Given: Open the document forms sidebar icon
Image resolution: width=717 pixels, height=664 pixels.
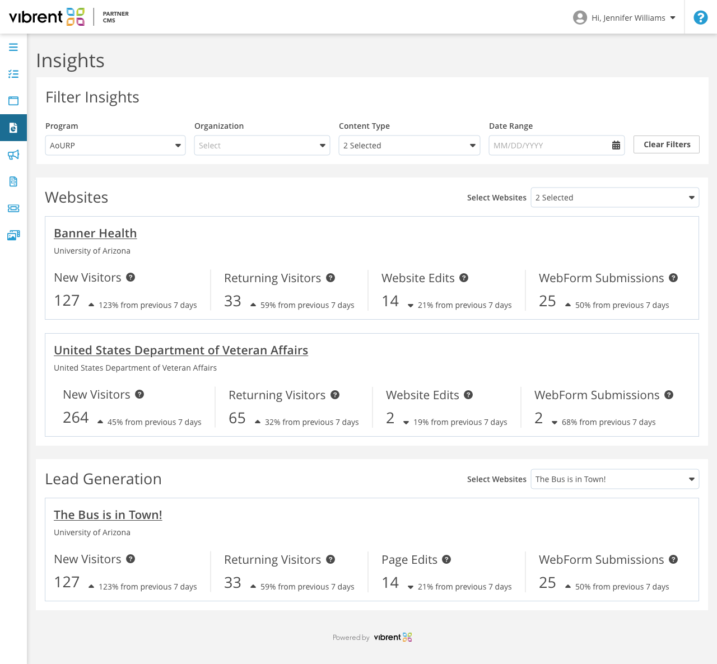Looking at the screenshot, I should [x=13, y=181].
